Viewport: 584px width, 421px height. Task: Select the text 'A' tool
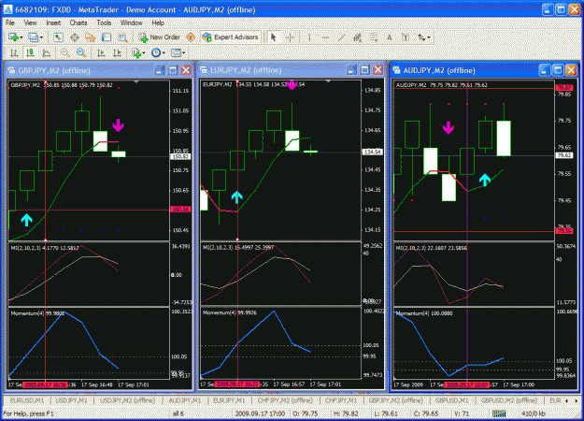[390, 37]
